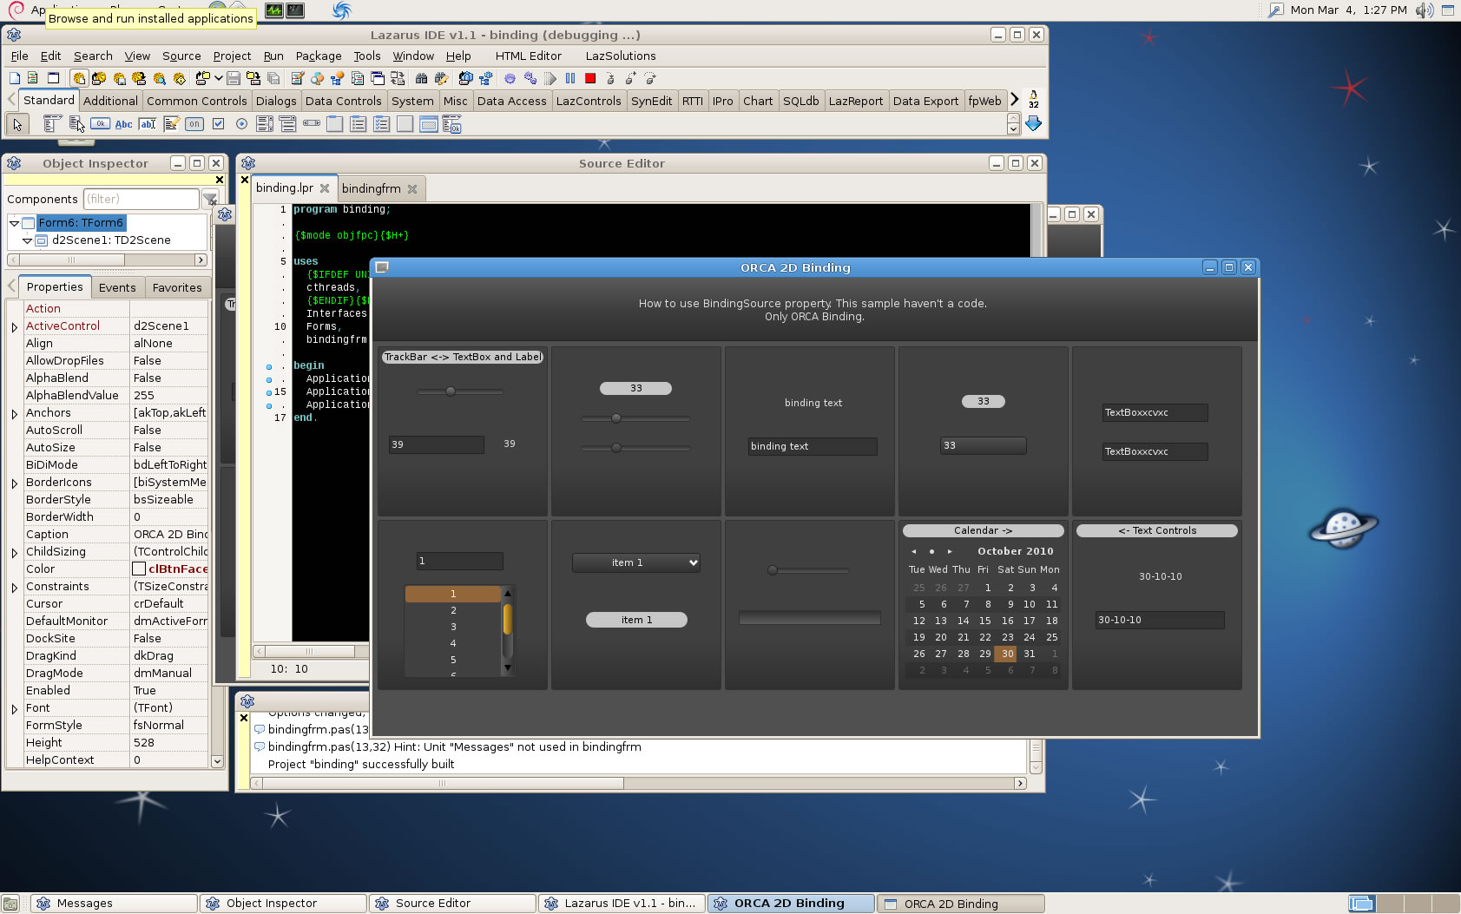The width and height of the screenshot is (1461, 914).
Task: Pick the TScrollBar component icon
Action: pos(311,124)
